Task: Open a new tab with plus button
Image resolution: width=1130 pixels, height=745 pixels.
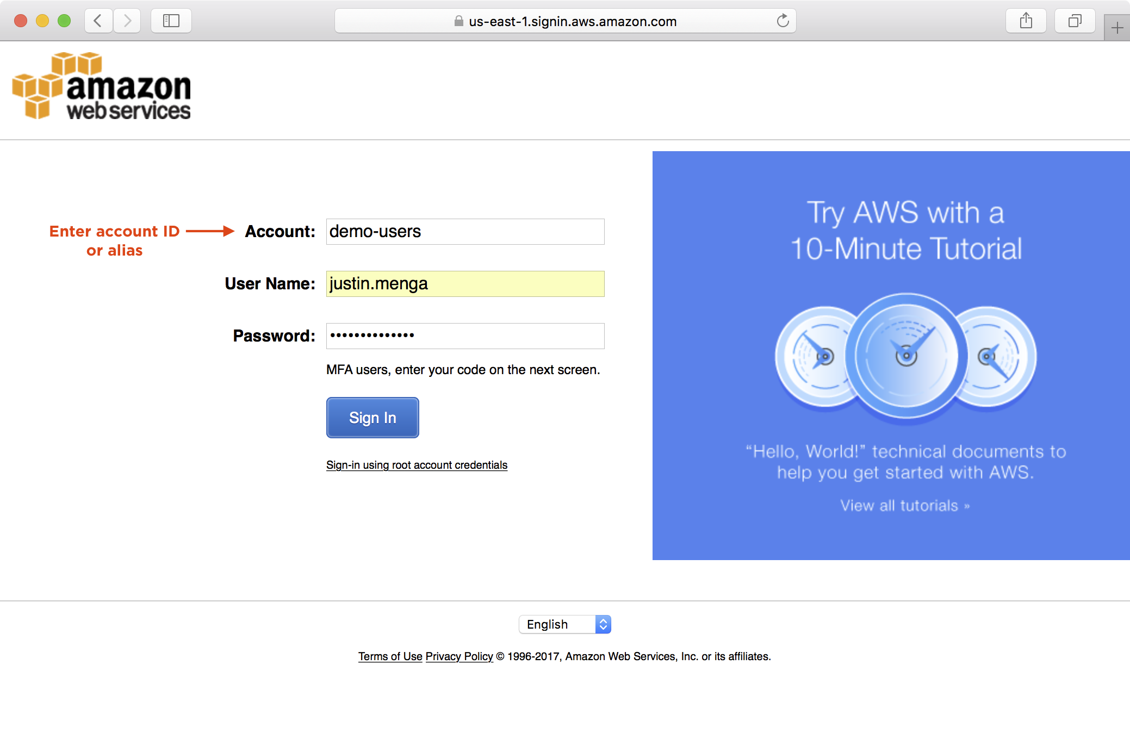Action: [x=1117, y=28]
